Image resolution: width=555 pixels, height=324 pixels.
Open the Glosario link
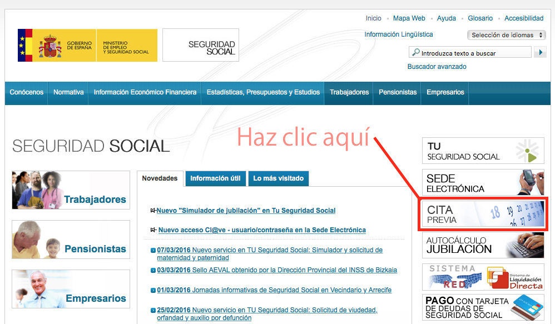[480, 18]
